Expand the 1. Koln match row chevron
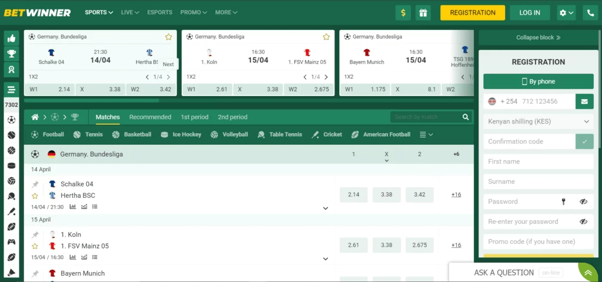602x282 pixels. pos(326,259)
